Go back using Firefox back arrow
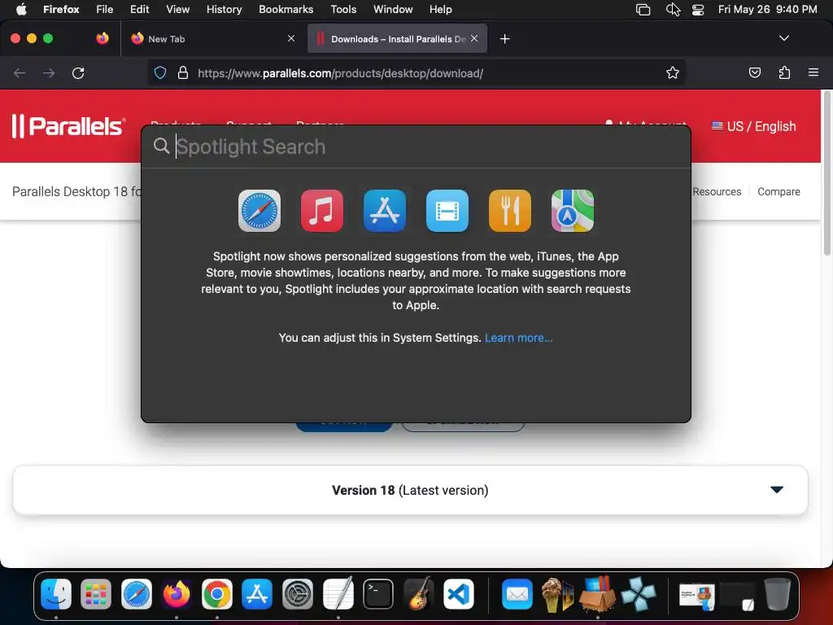The width and height of the screenshot is (833, 625). 20,72
